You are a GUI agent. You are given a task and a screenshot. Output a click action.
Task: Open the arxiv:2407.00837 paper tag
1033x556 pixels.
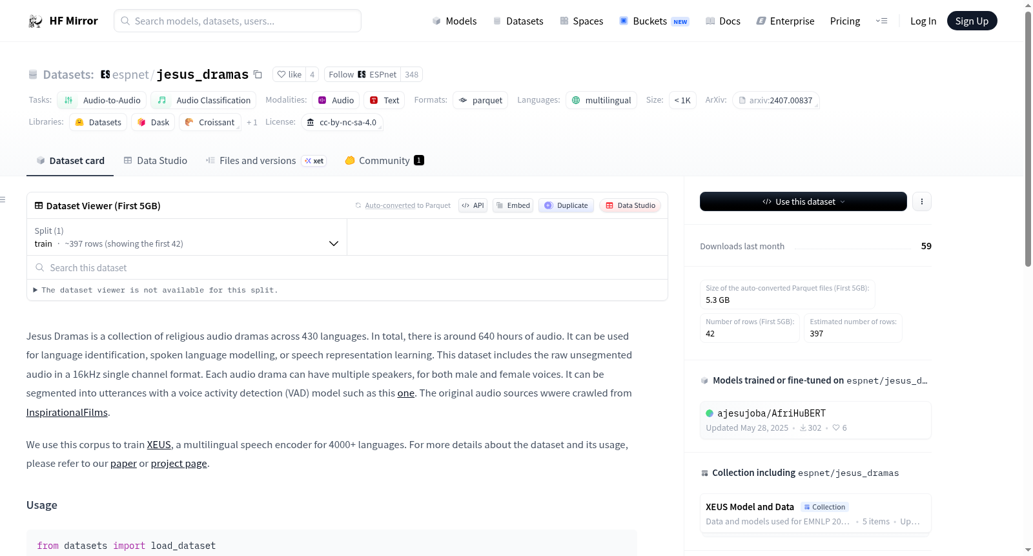(775, 100)
